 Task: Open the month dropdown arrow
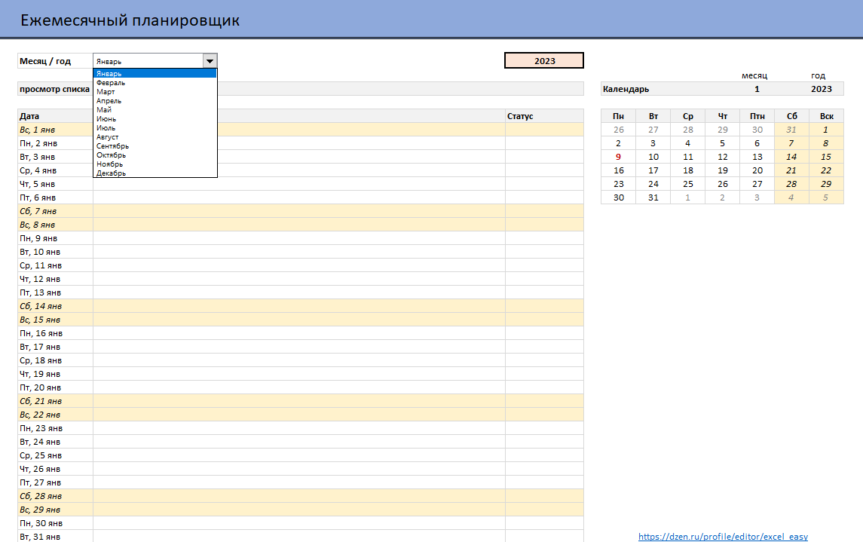[x=210, y=61]
